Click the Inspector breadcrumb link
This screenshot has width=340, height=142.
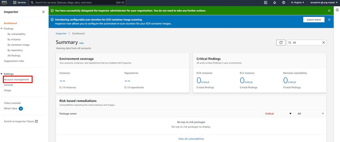coord(61,34)
